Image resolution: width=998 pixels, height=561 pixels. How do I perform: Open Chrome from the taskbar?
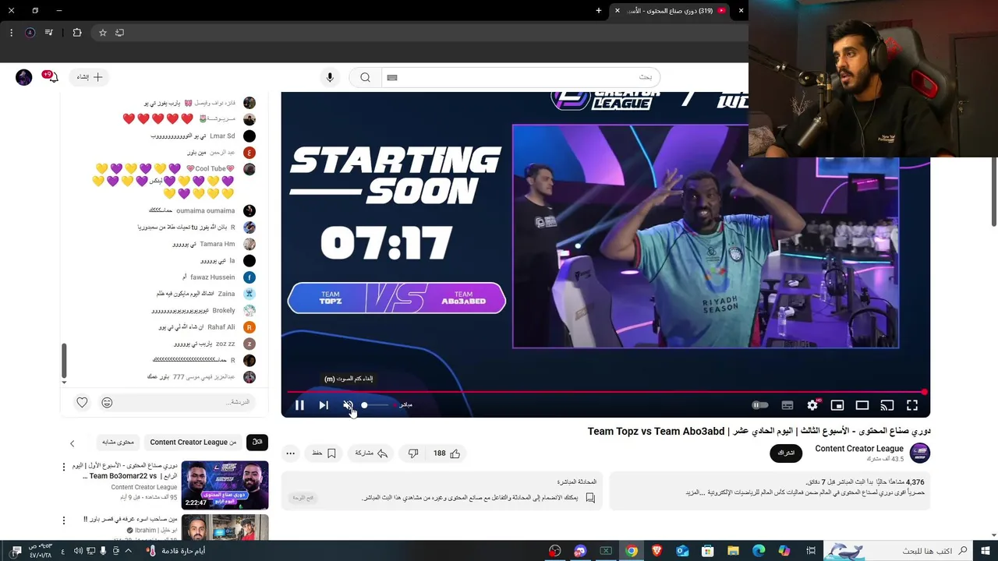632,551
